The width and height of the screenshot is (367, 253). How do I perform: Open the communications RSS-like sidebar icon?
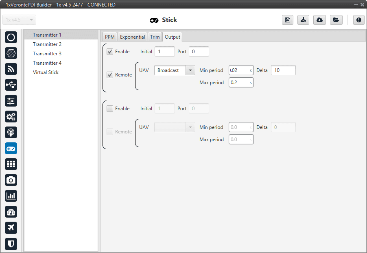tap(11, 69)
